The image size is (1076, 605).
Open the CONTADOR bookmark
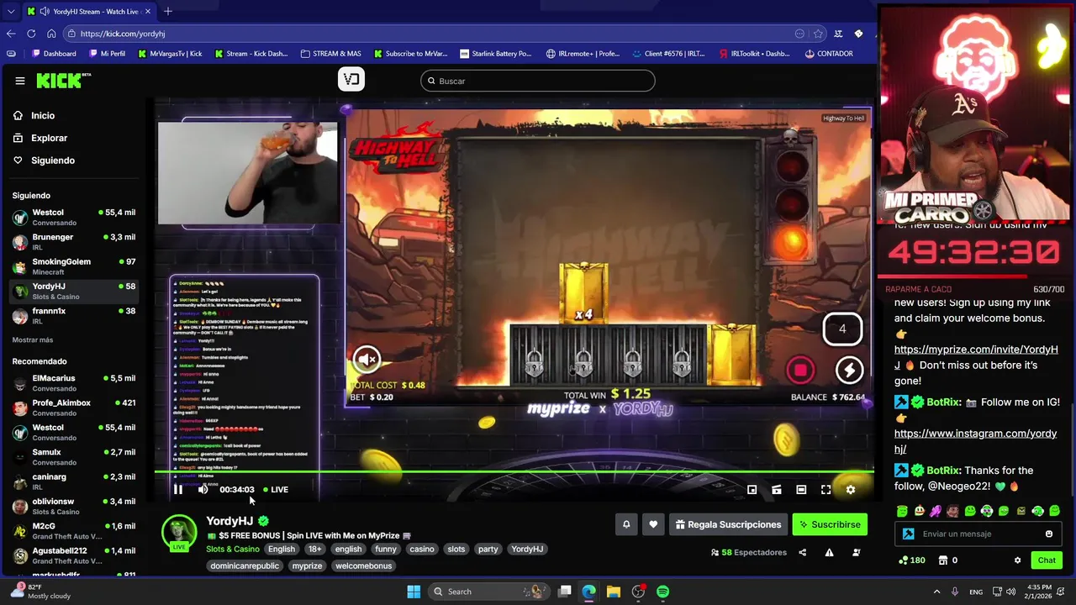pos(829,54)
